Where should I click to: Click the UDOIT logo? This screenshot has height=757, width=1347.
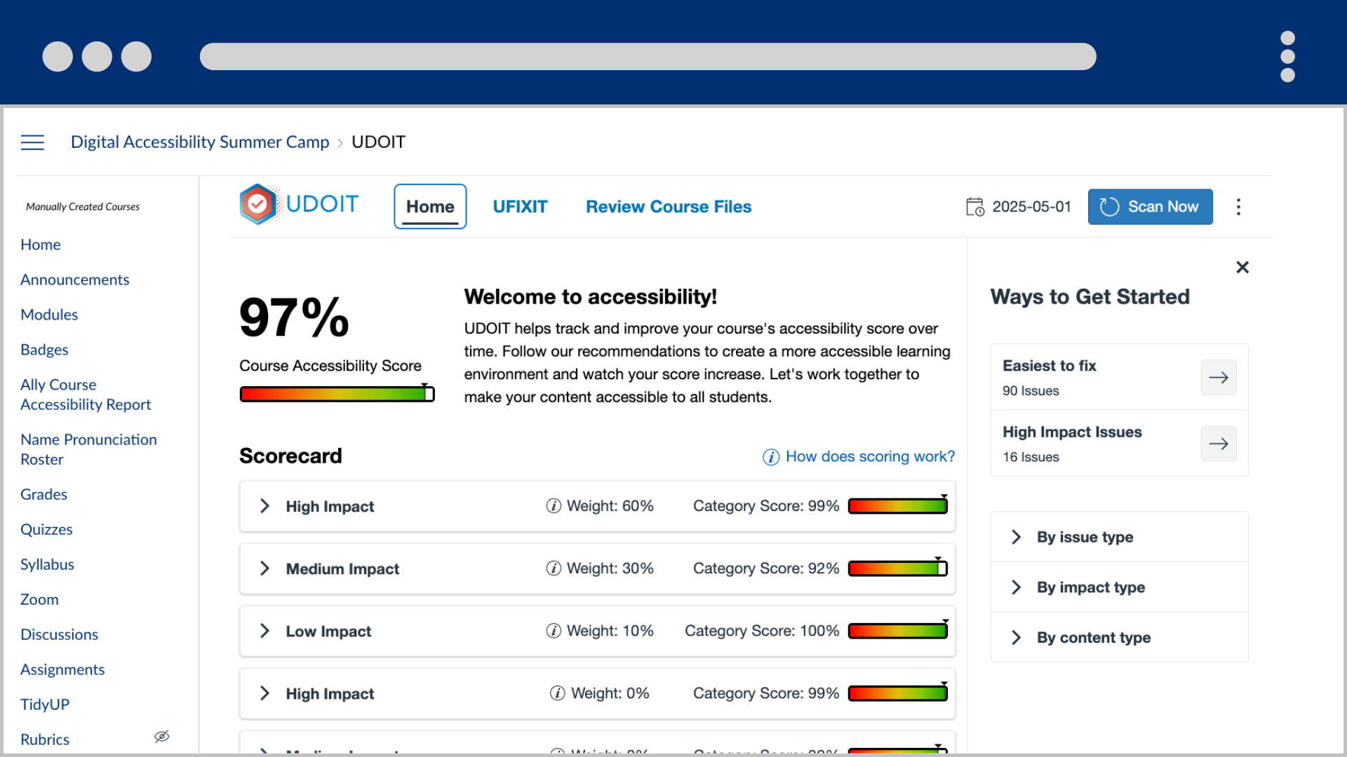299,205
